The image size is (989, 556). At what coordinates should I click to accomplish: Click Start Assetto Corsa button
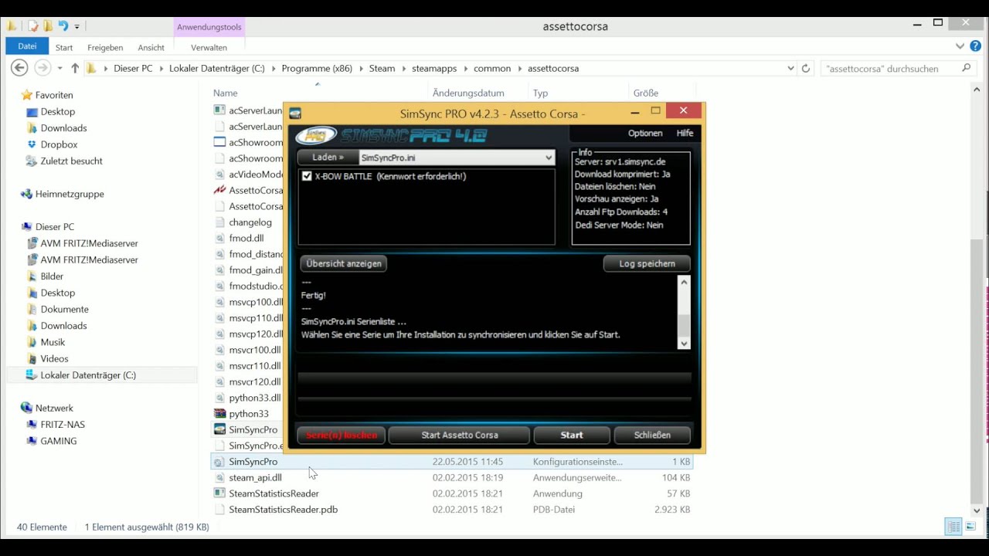(x=460, y=435)
